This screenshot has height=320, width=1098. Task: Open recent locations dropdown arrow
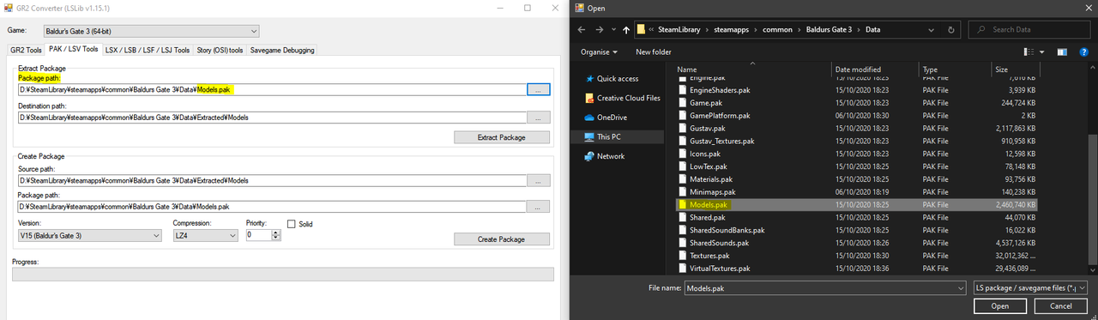(612, 30)
